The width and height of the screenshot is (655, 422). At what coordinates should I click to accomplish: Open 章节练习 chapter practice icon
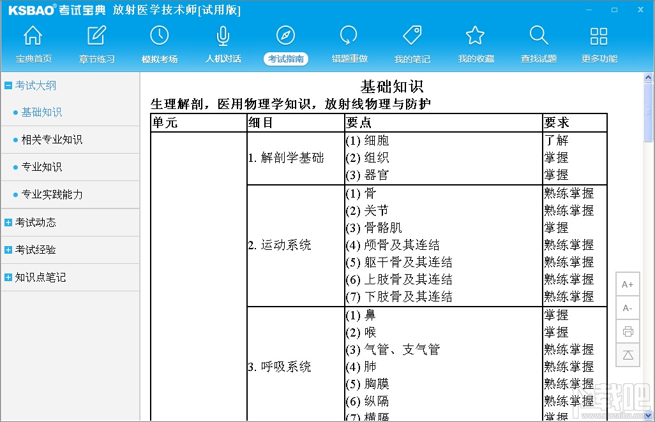point(96,36)
